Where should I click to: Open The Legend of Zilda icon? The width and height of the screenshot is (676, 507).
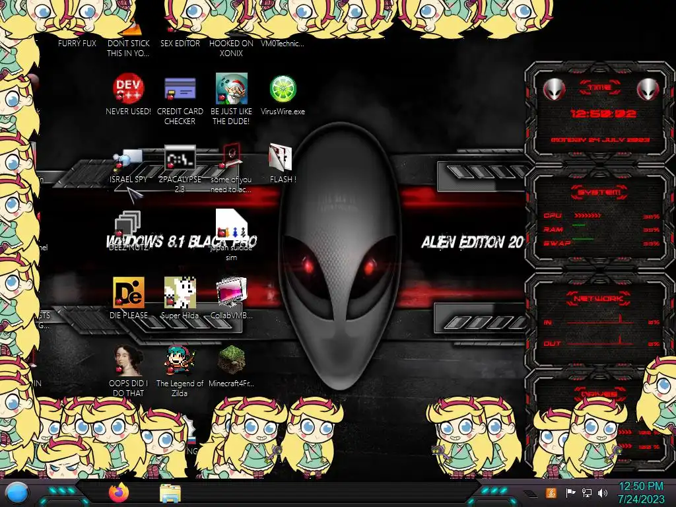(x=180, y=360)
